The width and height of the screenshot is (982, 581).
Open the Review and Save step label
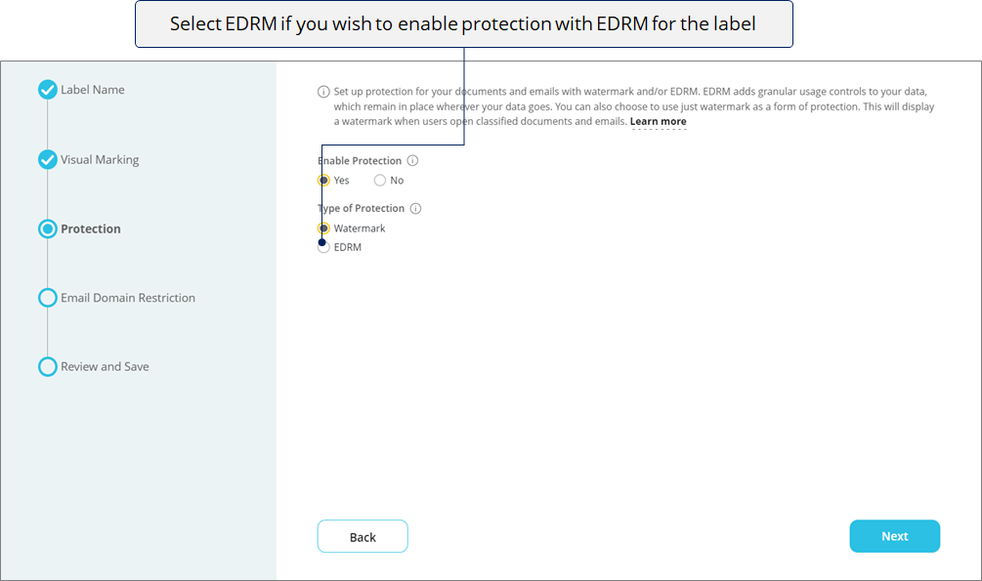click(x=105, y=367)
